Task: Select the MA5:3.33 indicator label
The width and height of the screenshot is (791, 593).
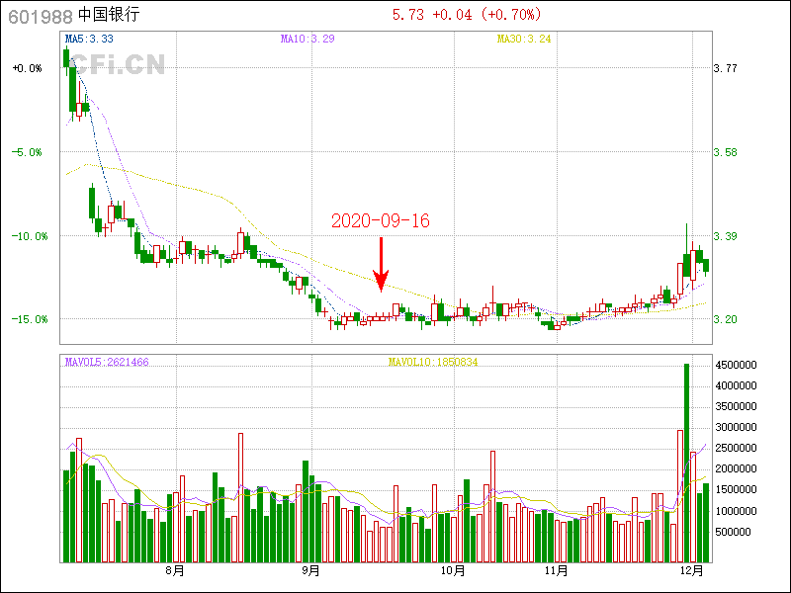Action: coord(89,39)
